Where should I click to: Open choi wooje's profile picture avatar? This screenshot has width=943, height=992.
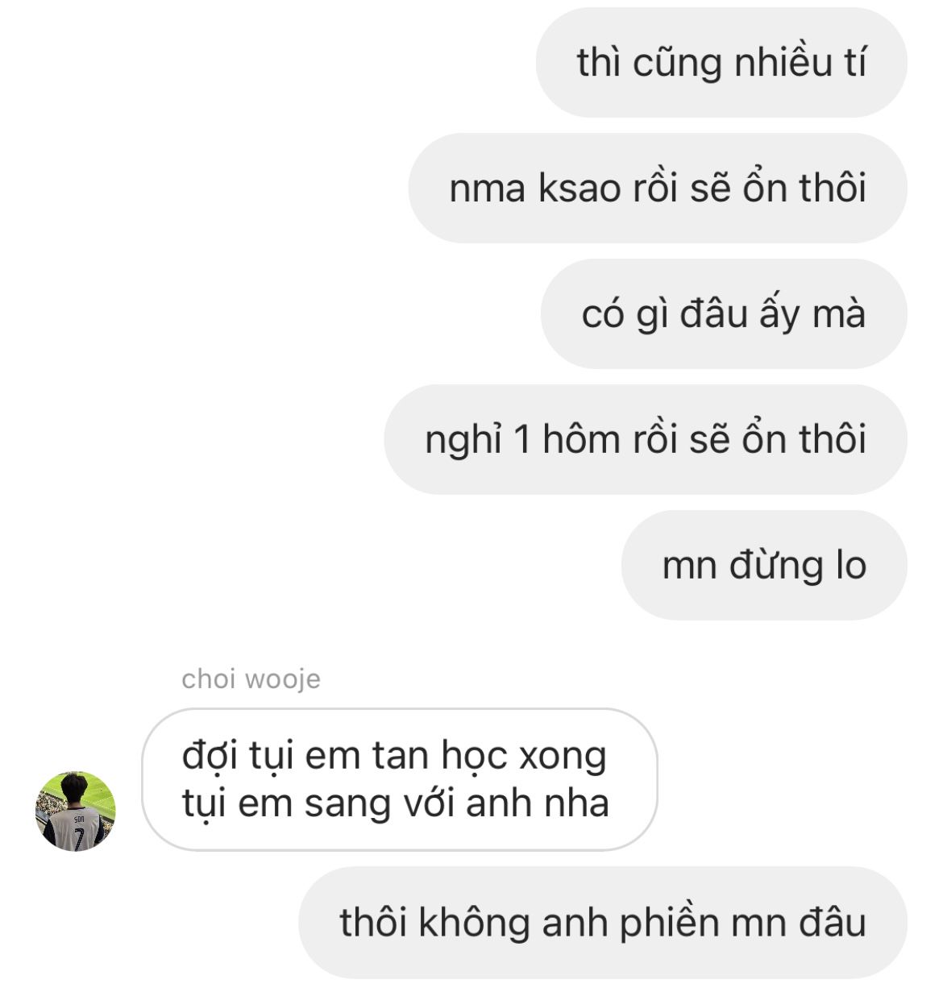click(x=76, y=811)
